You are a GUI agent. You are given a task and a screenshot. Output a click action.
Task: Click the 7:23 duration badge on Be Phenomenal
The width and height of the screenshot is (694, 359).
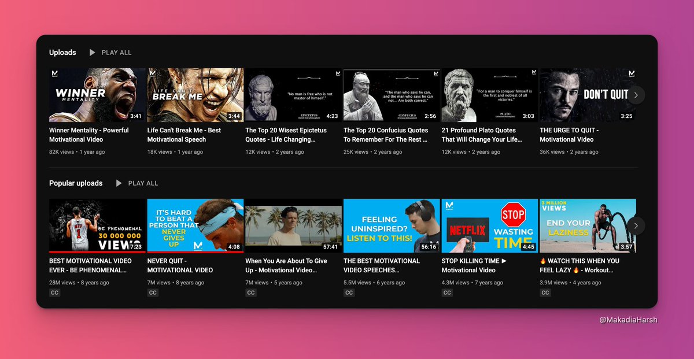[x=136, y=247]
